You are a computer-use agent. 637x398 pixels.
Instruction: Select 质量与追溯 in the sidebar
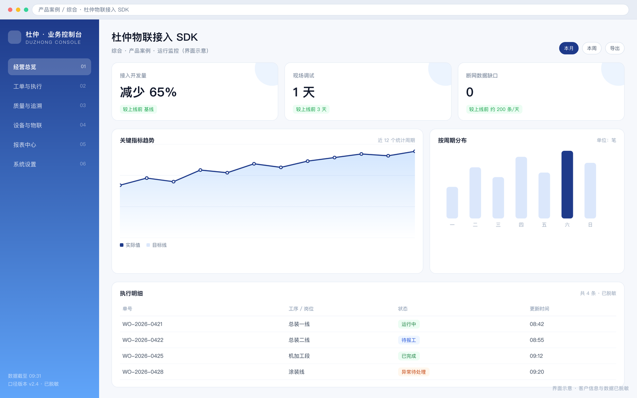coord(50,106)
